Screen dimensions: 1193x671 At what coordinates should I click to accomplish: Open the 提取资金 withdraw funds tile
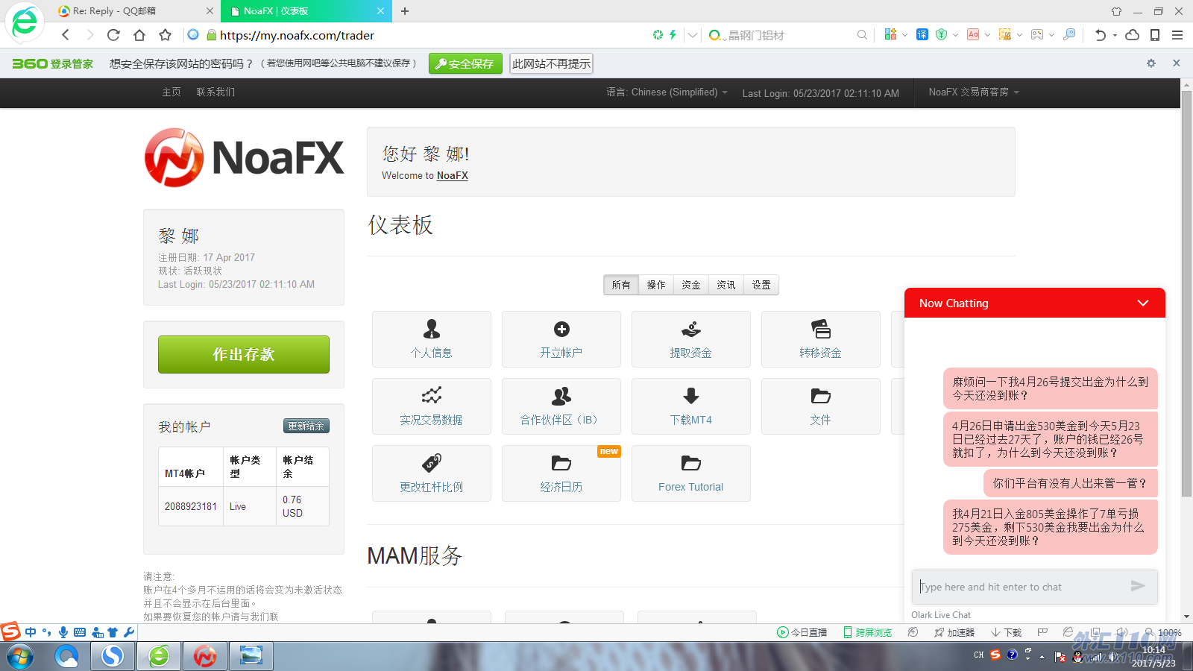coord(691,339)
